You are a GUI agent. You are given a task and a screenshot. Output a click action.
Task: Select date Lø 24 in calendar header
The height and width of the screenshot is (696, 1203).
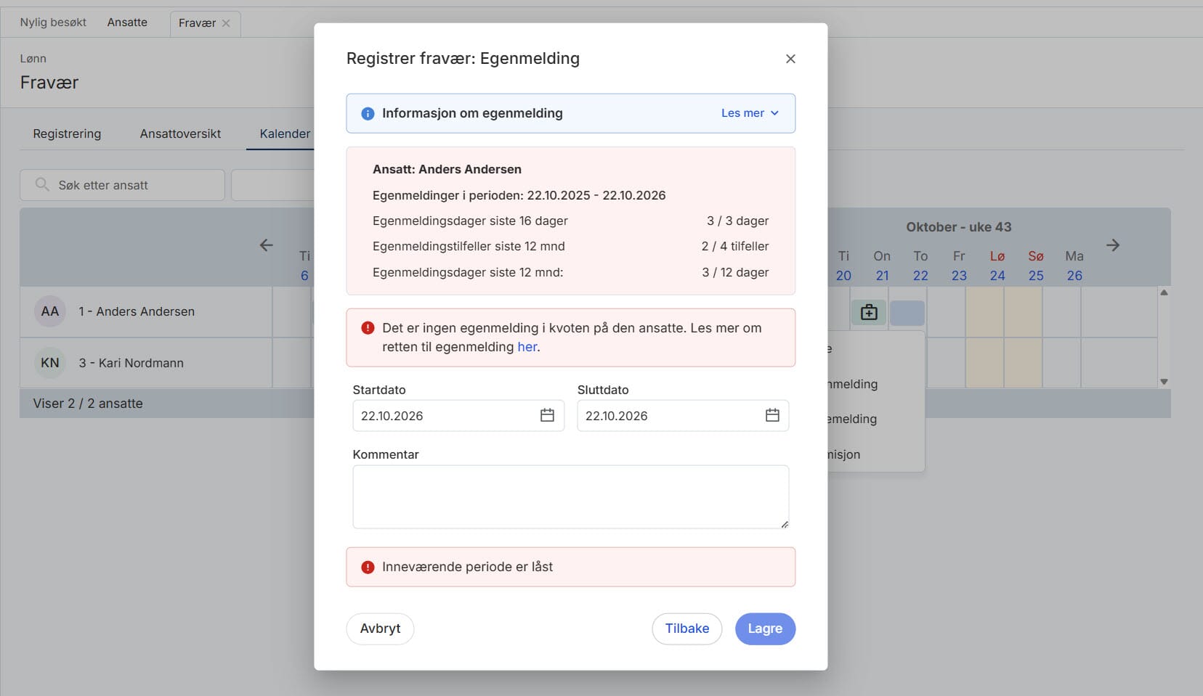[997, 266]
